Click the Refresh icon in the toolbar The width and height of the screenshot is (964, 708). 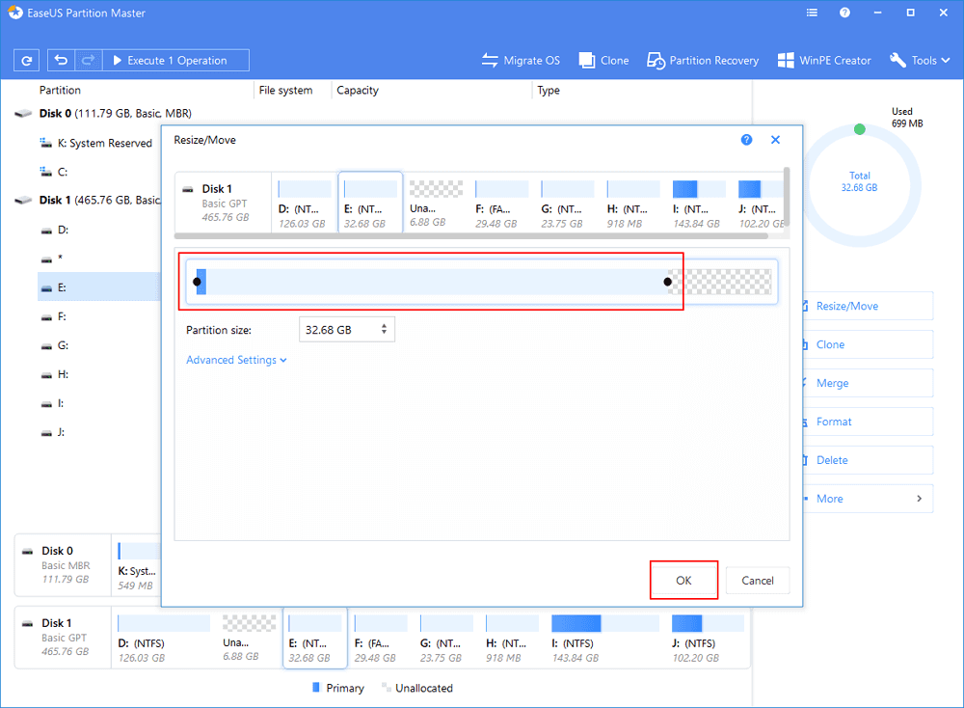click(26, 60)
